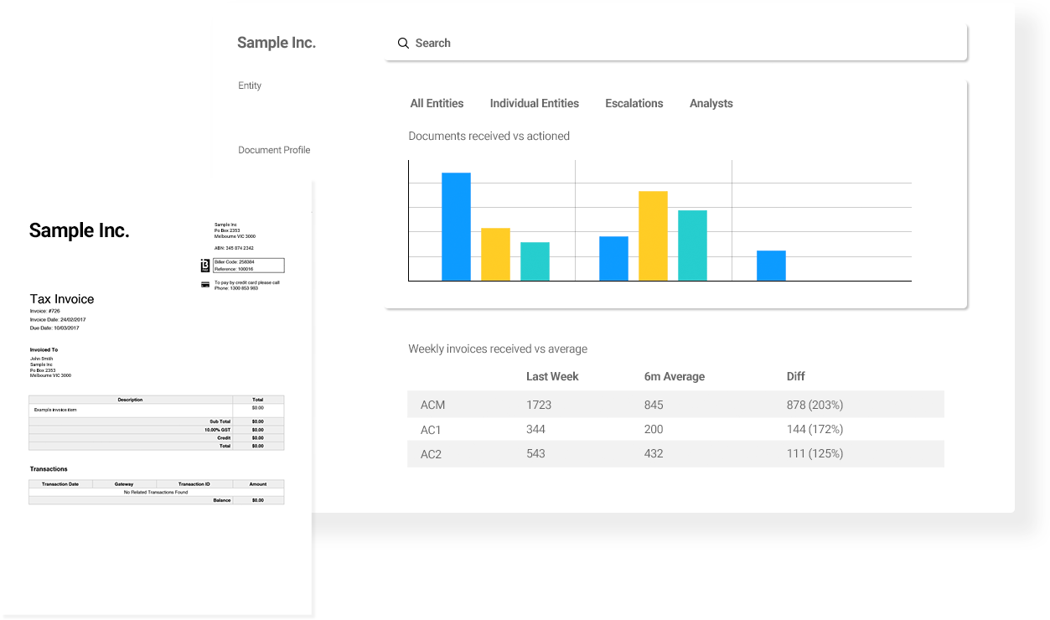Click the Sample Inc. logo in the dashboard sidebar
The height and width of the screenshot is (620, 1050).
pyautogui.click(x=277, y=42)
